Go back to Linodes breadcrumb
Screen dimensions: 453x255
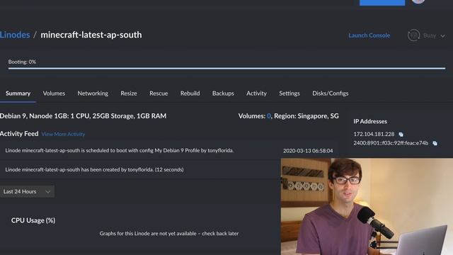point(15,35)
